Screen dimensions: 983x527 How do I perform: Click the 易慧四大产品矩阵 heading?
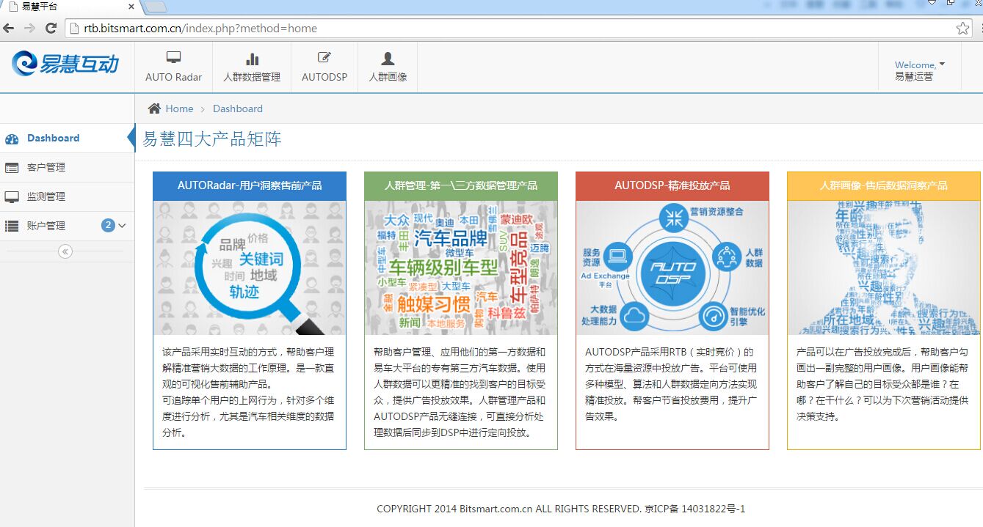pos(212,139)
